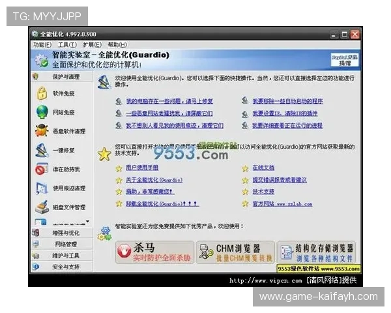Maximize the 全能优化 window
The width and height of the screenshot is (391, 313).
[x=344, y=35]
